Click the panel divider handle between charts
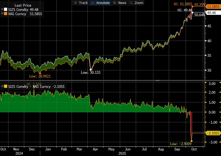 point(157,81)
